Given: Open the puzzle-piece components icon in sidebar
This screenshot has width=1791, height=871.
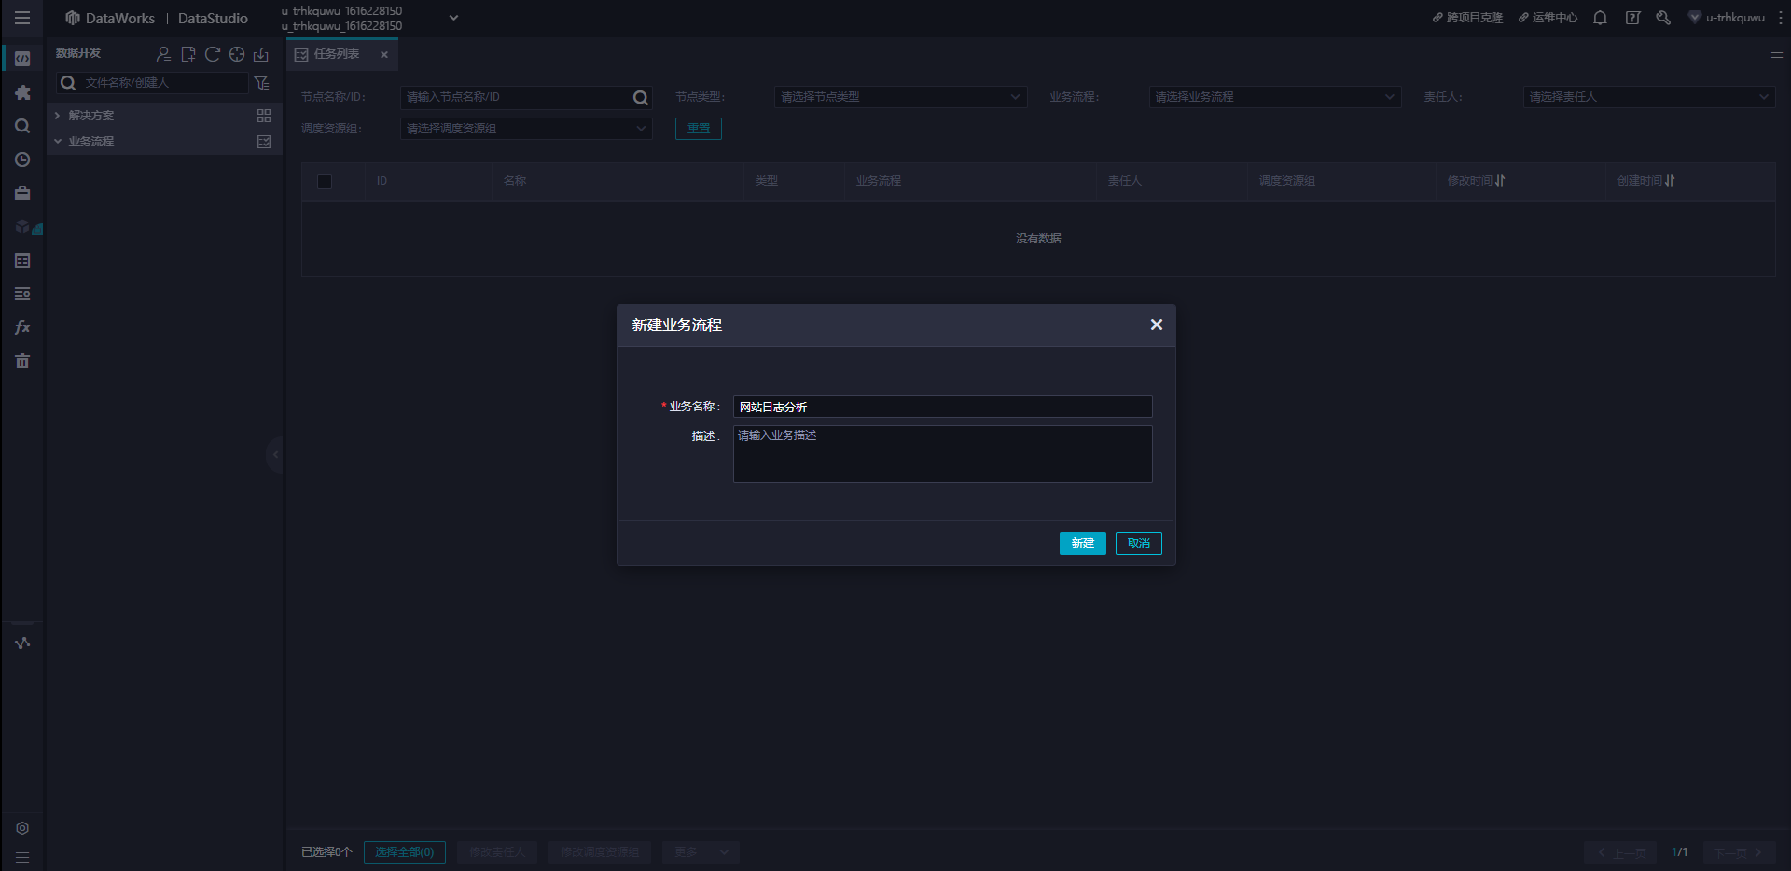Looking at the screenshot, I should point(22,92).
